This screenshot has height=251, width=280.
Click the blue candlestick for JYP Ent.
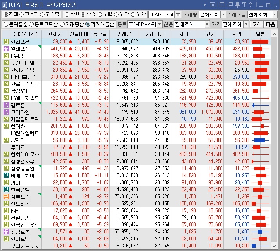tap(260, 140)
